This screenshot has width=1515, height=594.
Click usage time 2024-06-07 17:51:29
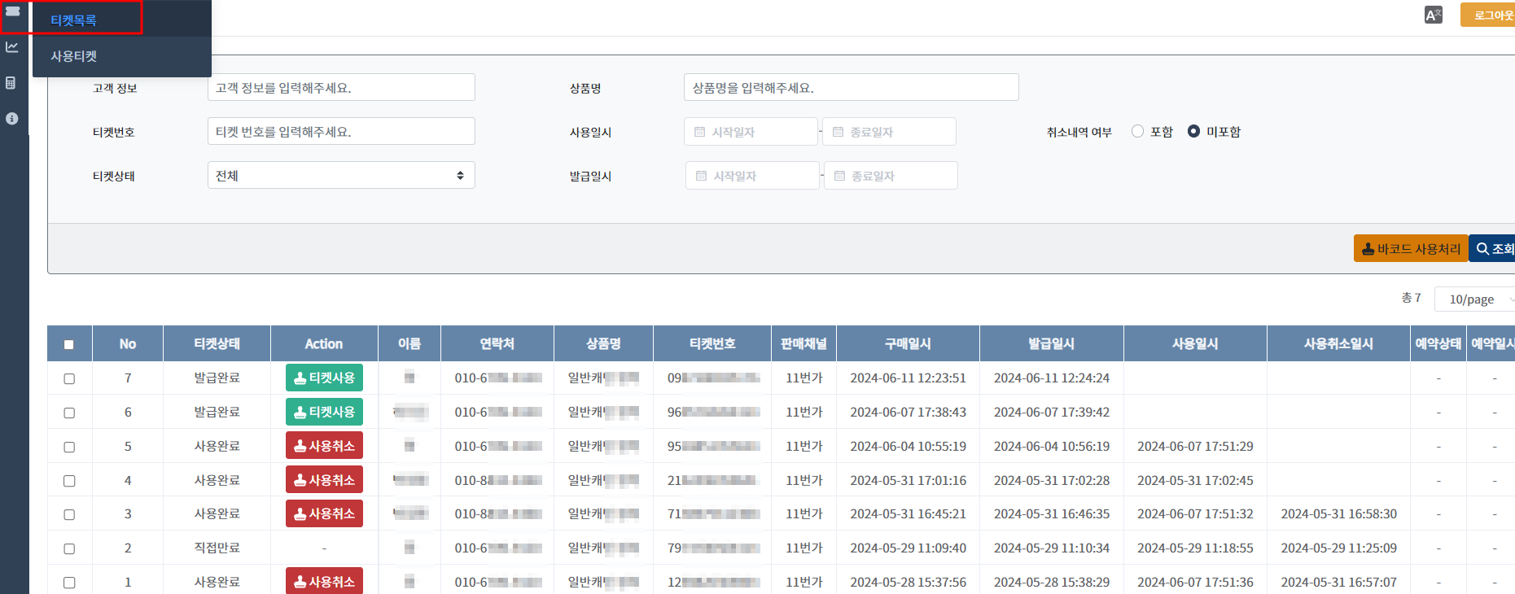tap(1195, 446)
